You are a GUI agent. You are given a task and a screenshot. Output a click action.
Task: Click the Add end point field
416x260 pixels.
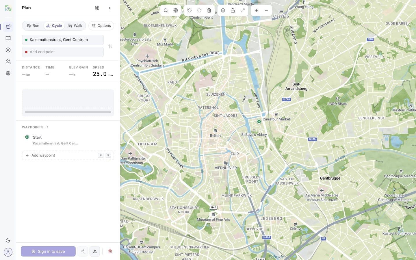click(63, 52)
